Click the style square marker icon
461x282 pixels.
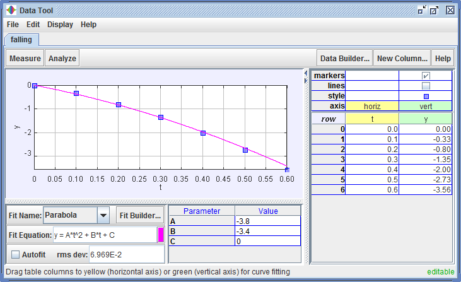point(426,96)
